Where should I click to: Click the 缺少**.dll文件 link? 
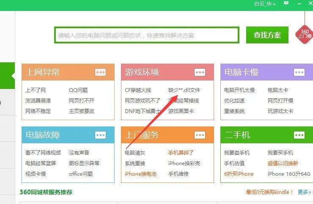184,90
